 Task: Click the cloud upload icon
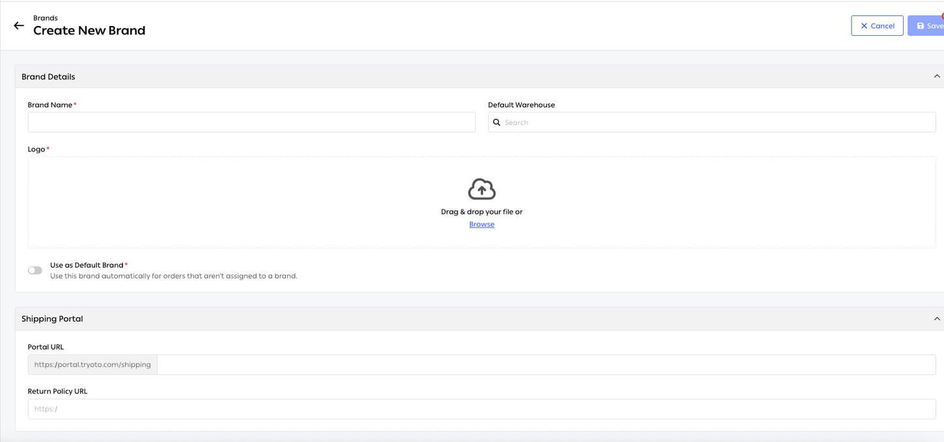(482, 189)
